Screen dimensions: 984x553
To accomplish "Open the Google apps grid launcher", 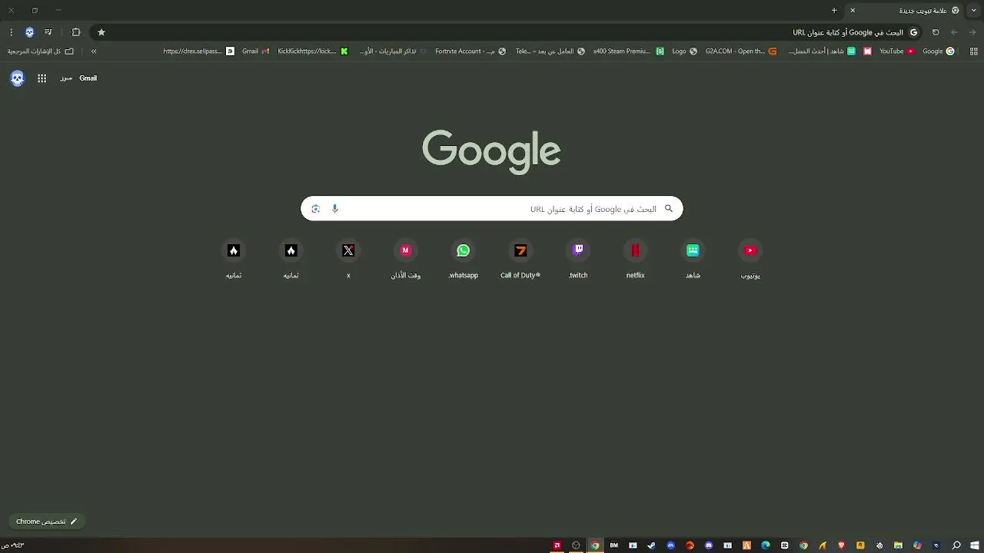I will pos(42,78).
